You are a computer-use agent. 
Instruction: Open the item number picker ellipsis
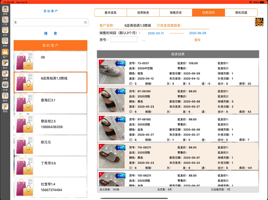coord(144,40)
